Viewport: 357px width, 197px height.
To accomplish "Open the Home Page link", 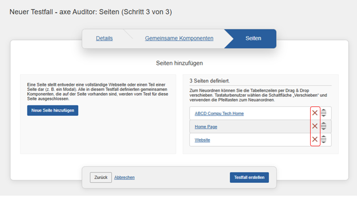I will click(x=206, y=127).
